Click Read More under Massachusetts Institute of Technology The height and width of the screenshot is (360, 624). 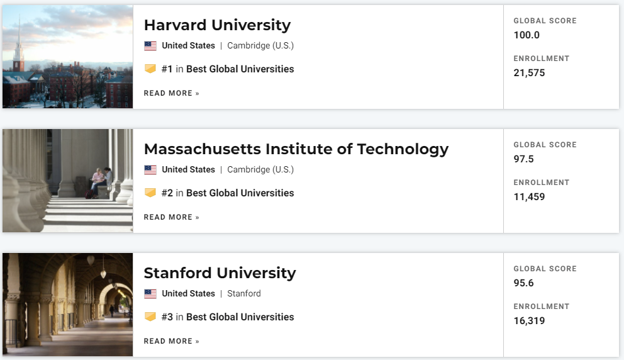(x=171, y=217)
